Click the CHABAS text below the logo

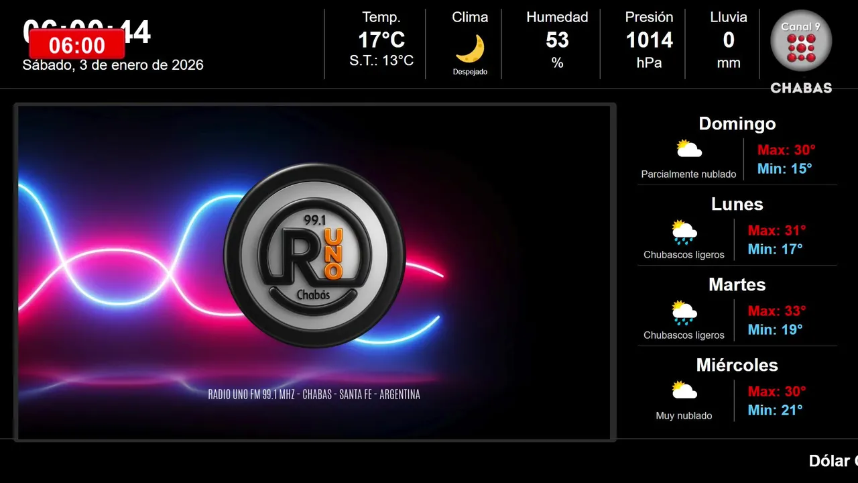(801, 88)
